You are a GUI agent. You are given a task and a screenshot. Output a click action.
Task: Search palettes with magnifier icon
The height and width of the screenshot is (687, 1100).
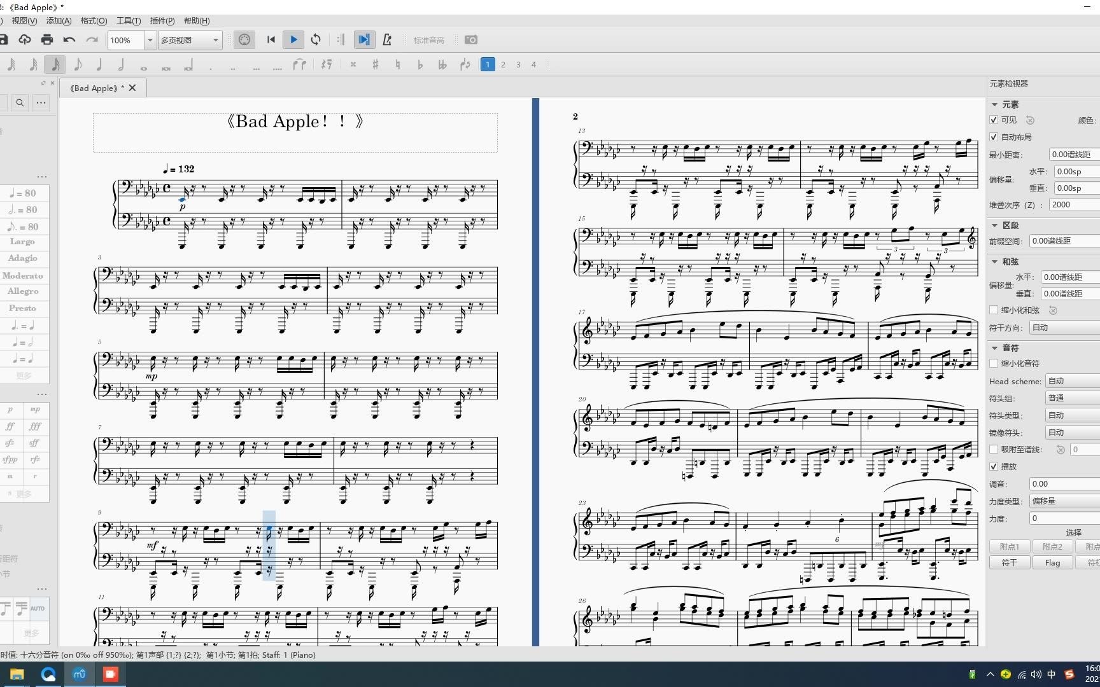(x=20, y=102)
